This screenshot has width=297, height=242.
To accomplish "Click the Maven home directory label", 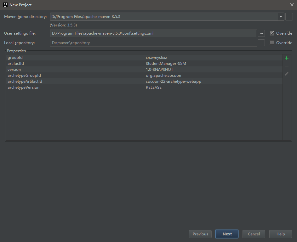I will [26, 17].
